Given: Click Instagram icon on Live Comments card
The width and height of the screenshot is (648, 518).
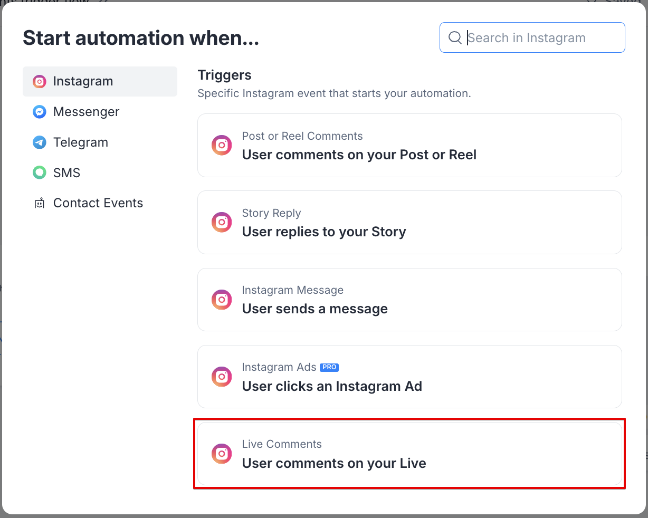Looking at the screenshot, I should tap(222, 454).
